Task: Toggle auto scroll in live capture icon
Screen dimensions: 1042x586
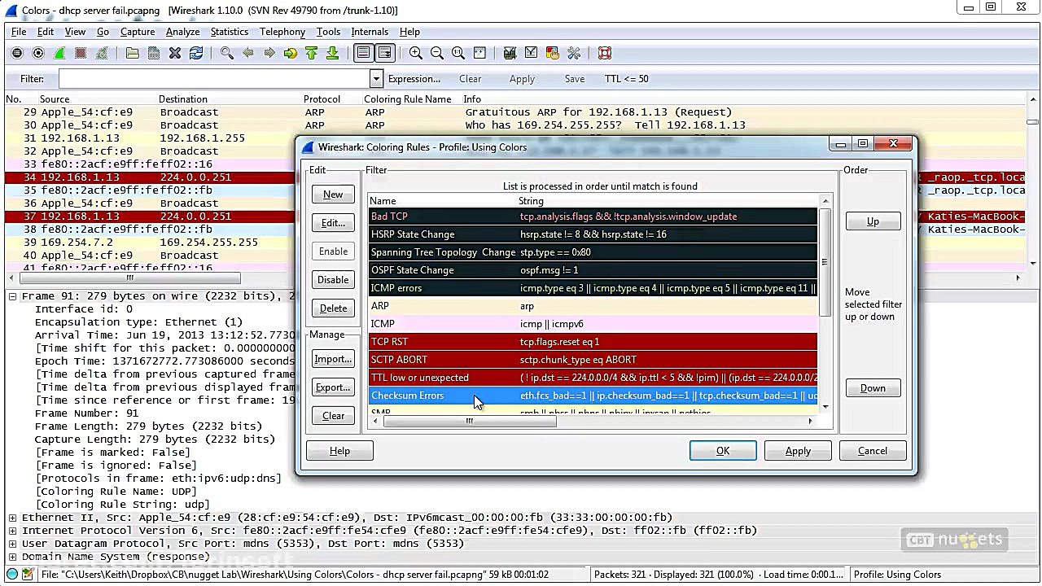Action: click(x=384, y=53)
